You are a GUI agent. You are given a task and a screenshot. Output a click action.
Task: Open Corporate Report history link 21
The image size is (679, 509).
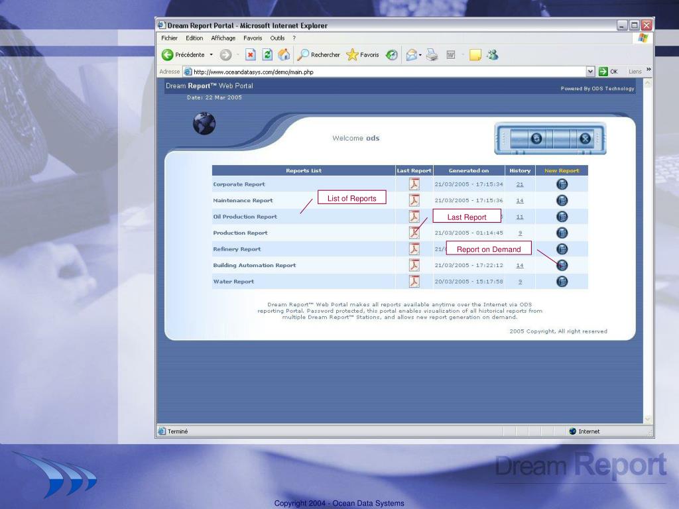click(520, 184)
